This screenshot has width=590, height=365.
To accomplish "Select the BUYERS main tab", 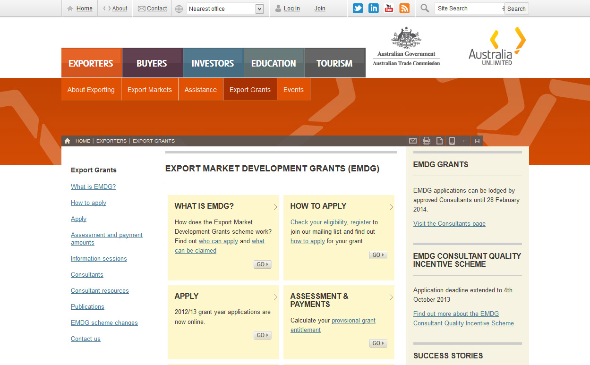I will pyautogui.click(x=152, y=63).
